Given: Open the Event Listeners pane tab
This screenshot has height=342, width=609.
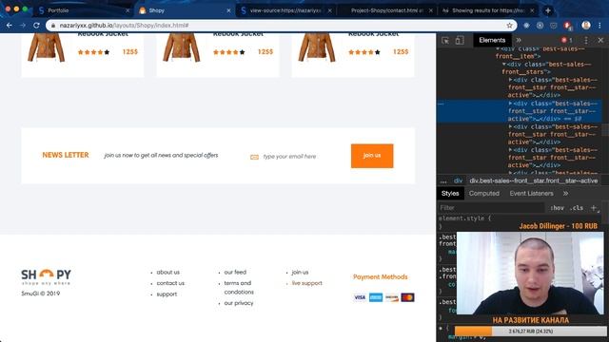Looking at the screenshot, I should [531, 194].
